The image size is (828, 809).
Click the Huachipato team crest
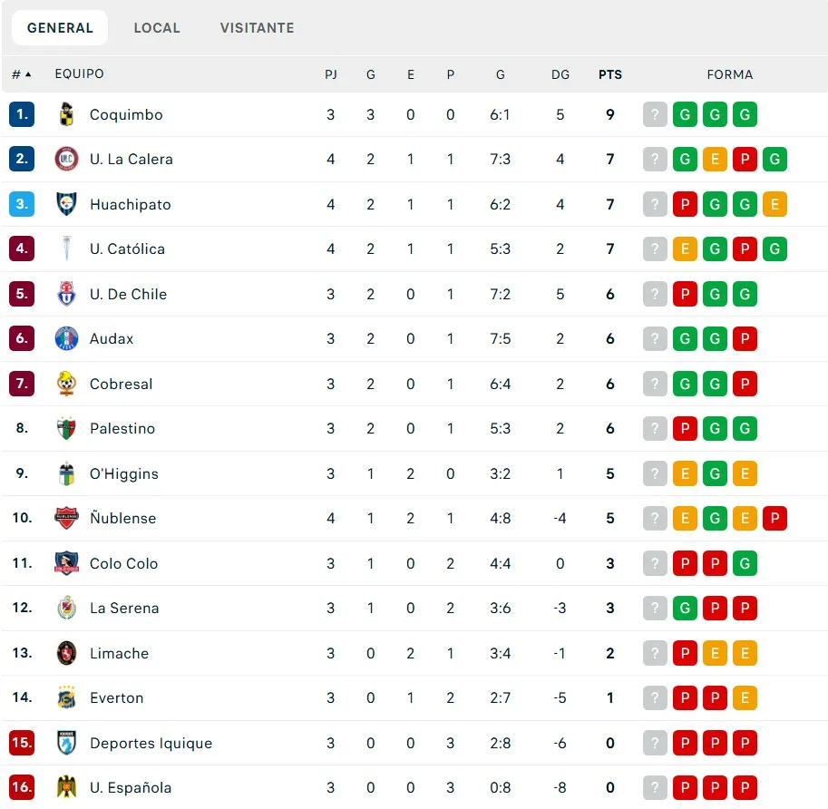click(66, 204)
